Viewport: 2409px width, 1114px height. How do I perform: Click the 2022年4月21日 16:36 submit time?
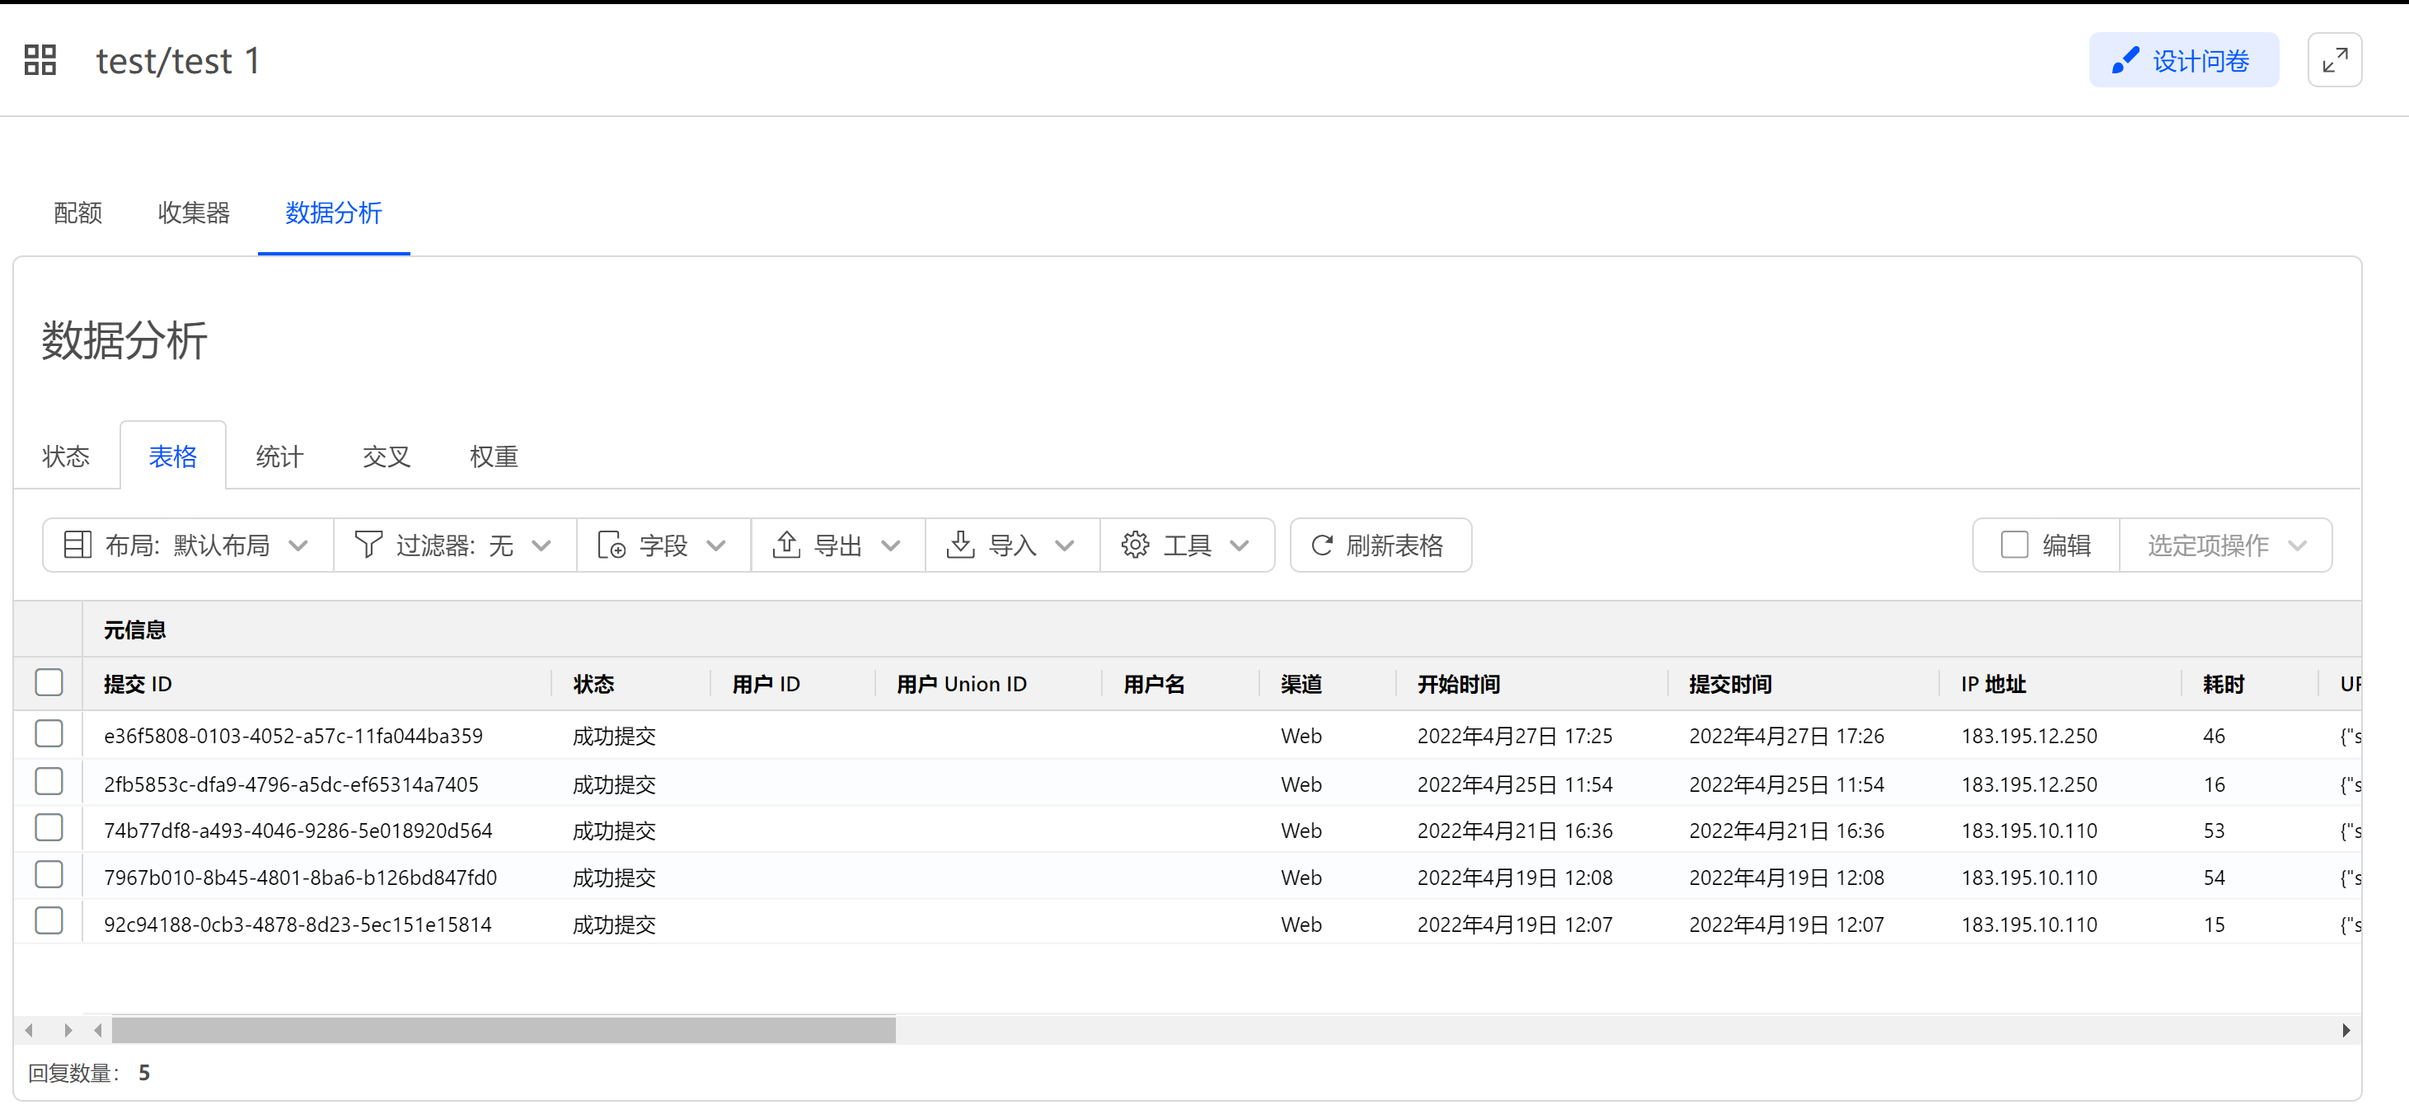click(x=1786, y=831)
